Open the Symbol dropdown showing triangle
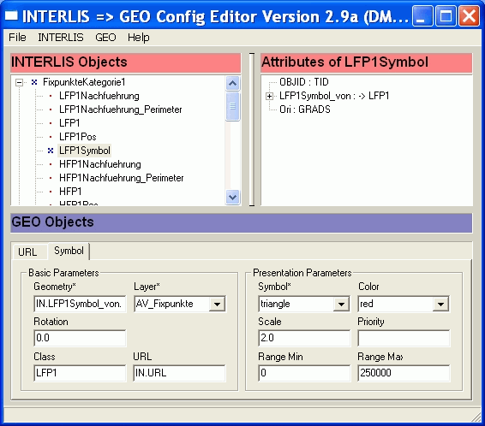The image size is (485, 426). tap(342, 304)
